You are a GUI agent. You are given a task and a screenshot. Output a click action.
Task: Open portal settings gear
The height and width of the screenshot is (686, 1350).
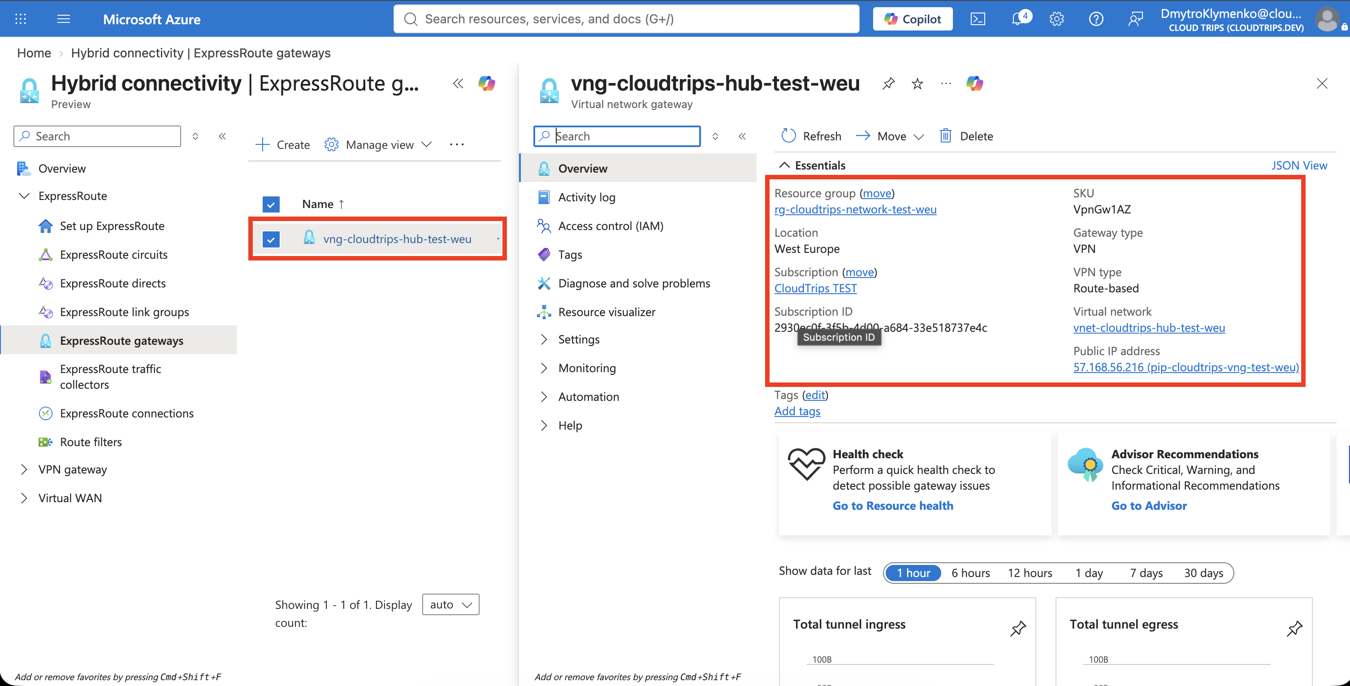point(1056,19)
